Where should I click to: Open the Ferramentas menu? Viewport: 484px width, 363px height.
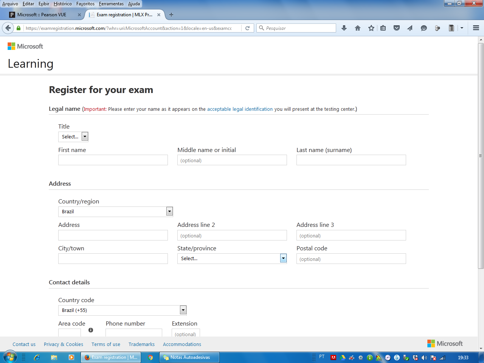point(111,4)
